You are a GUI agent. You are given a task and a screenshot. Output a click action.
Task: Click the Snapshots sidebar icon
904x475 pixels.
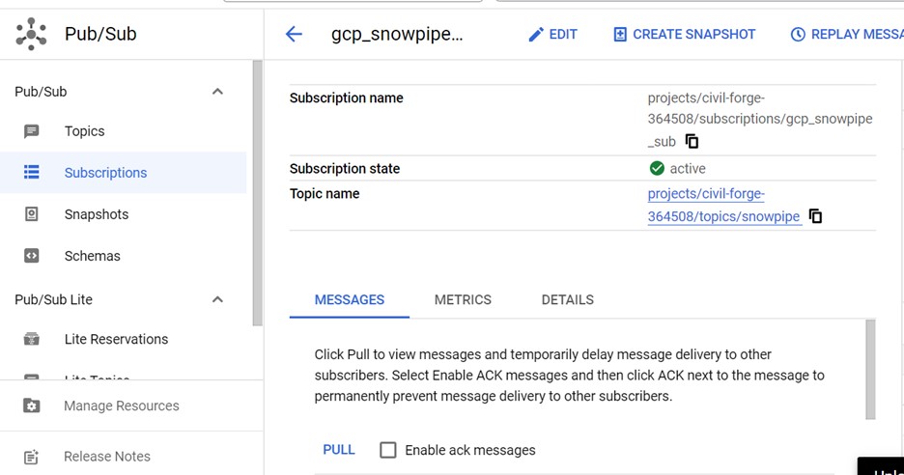(32, 214)
